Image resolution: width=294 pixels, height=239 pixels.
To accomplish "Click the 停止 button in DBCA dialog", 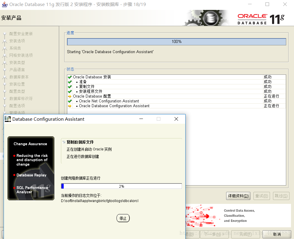I will click(x=123, y=218).
